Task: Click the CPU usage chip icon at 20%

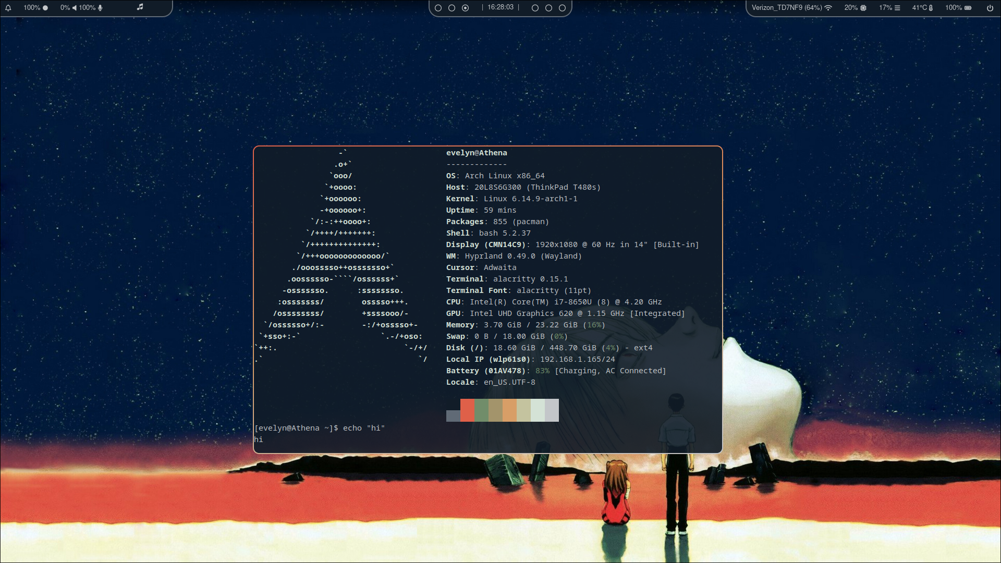Action: coord(863,8)
